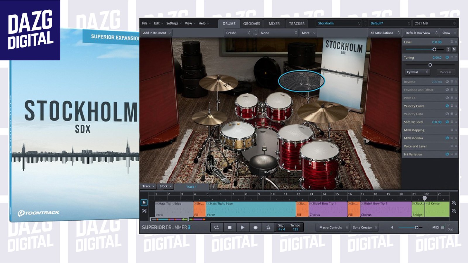468x263 pixels.
Task: Open Song Creator panel
Action: click(x=364, y=227)
